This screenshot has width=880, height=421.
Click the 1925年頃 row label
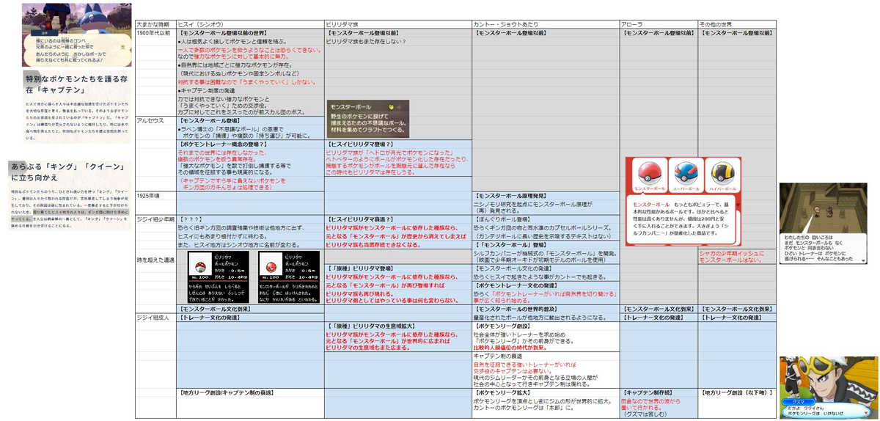pyautogui.click(x=155, y=196)
